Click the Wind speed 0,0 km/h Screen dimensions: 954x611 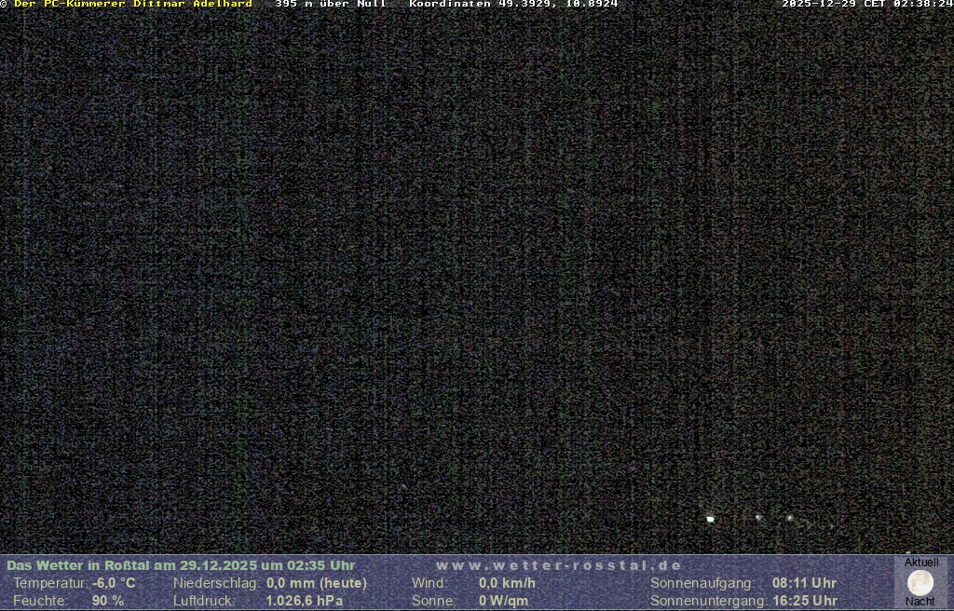coord(507,583)
